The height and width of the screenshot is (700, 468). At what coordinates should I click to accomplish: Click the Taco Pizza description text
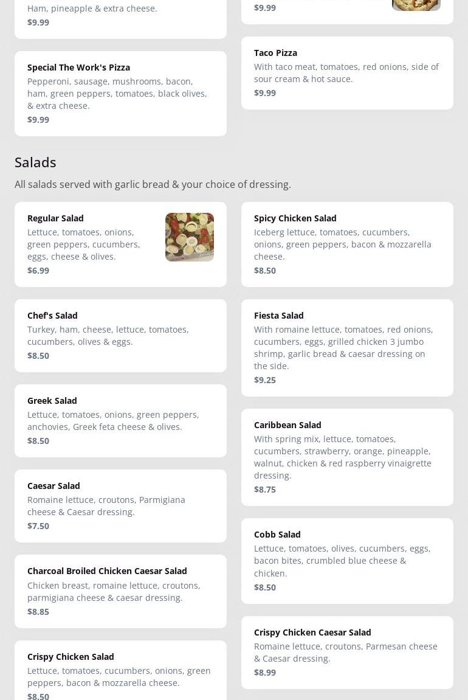(346, 73)
